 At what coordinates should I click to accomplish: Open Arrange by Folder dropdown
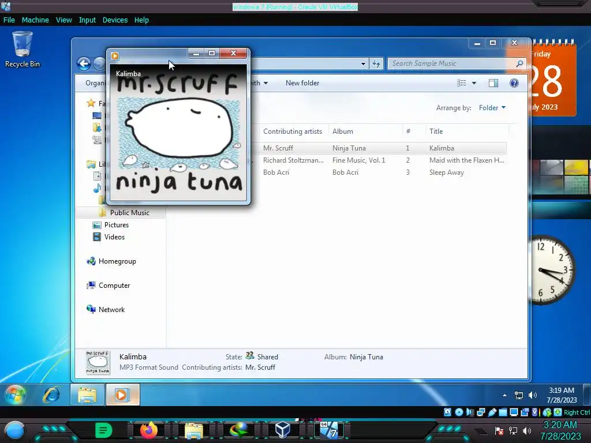[x=492, y=108]
